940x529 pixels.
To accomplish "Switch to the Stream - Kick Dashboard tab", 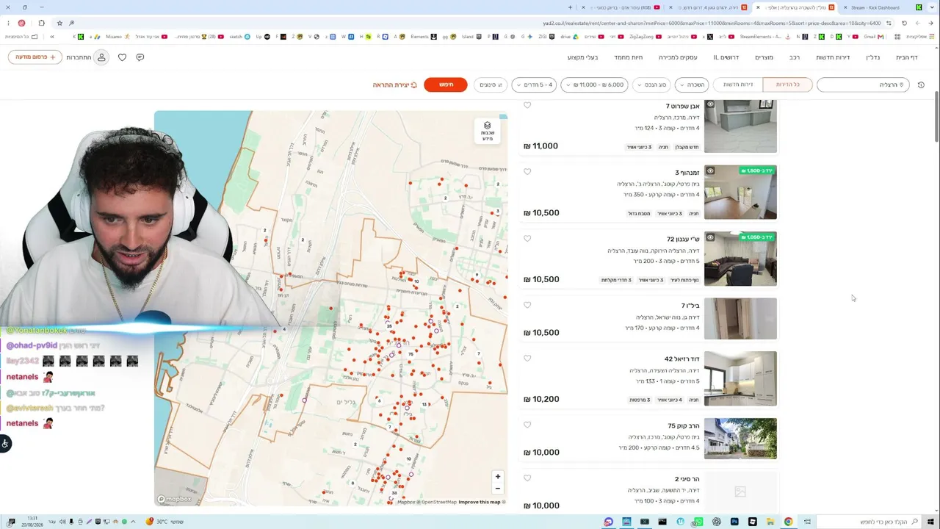I will (x=875, y=7).
